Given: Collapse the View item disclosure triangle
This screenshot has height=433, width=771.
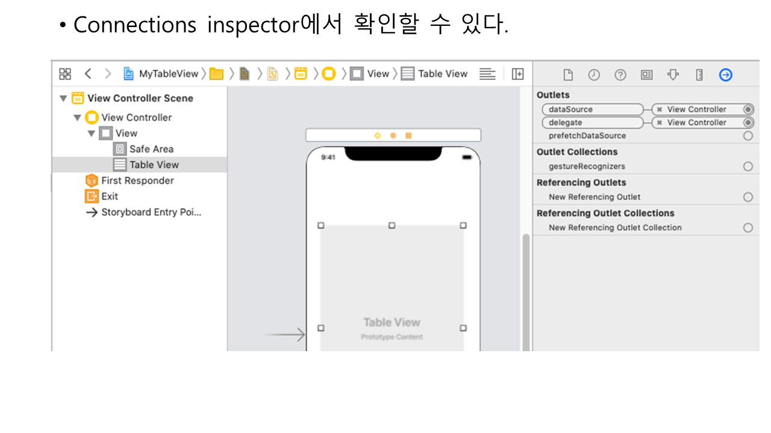Looking at the screenshot, I should (x=92, y=134).
